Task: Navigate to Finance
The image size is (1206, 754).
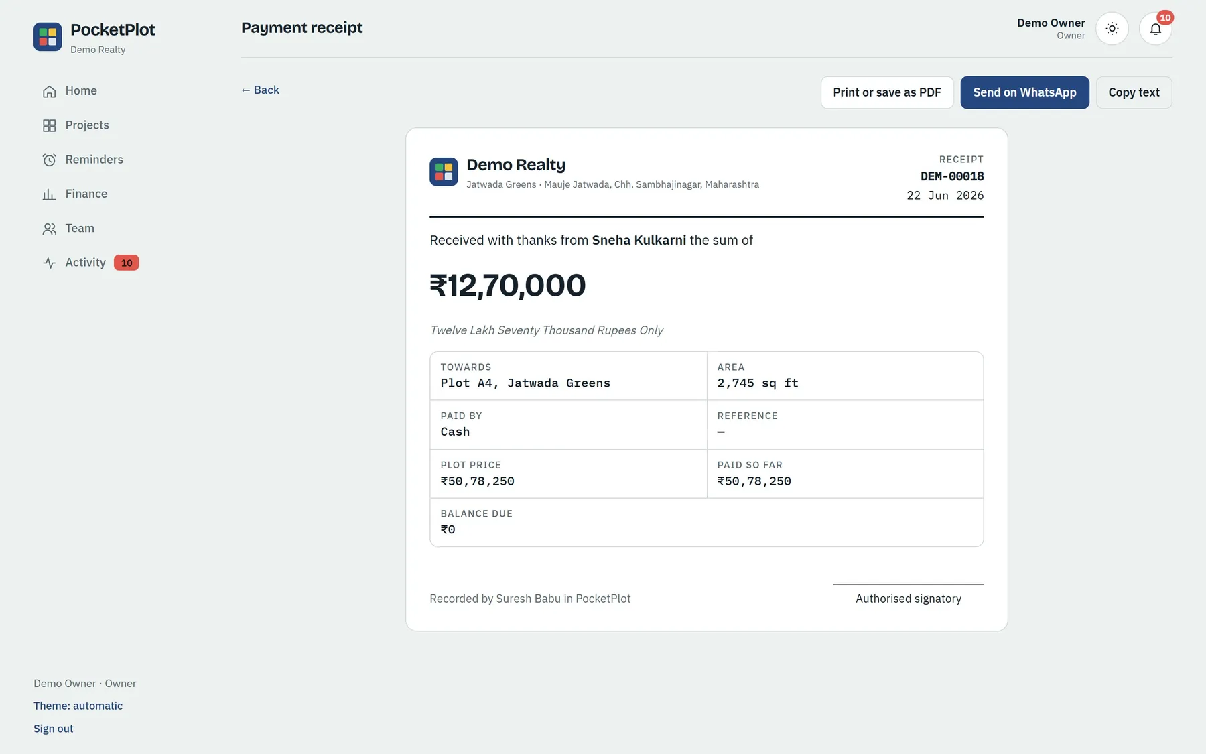Action: (86, 194)
